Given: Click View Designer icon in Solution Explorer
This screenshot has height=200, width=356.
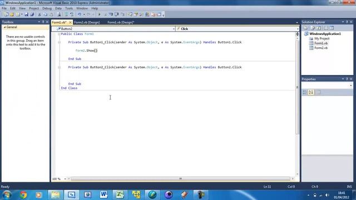Looking at the screenshot, I should coord(332,28).
